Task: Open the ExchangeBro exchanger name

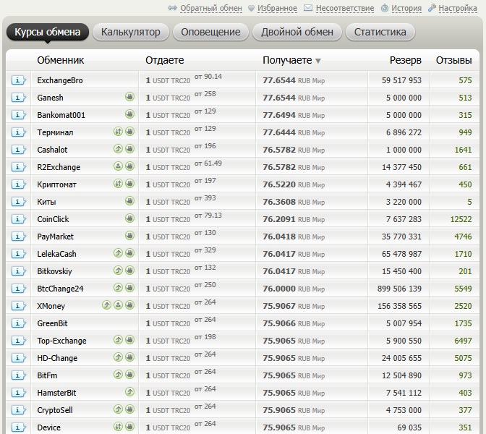Action: [x=60, y=80]
